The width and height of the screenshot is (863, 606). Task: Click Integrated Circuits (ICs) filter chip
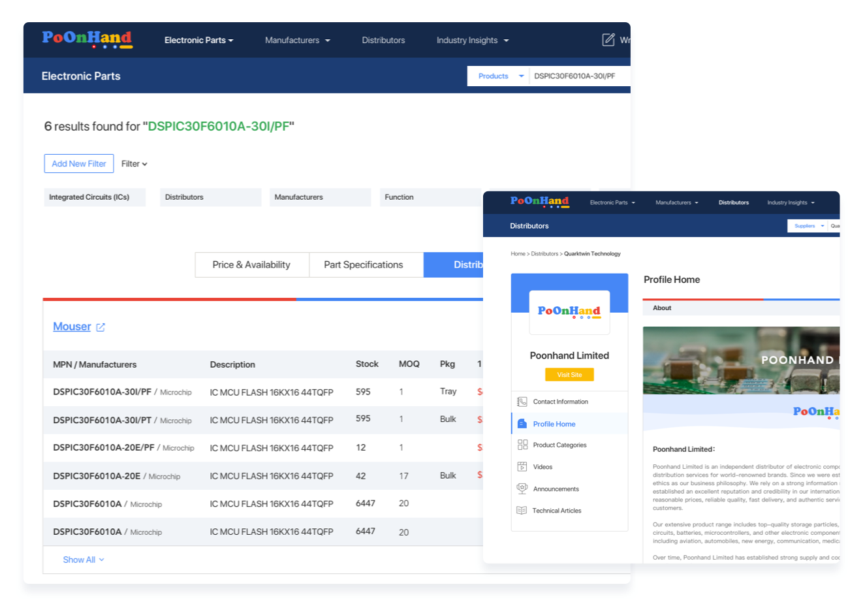[95, 197]
